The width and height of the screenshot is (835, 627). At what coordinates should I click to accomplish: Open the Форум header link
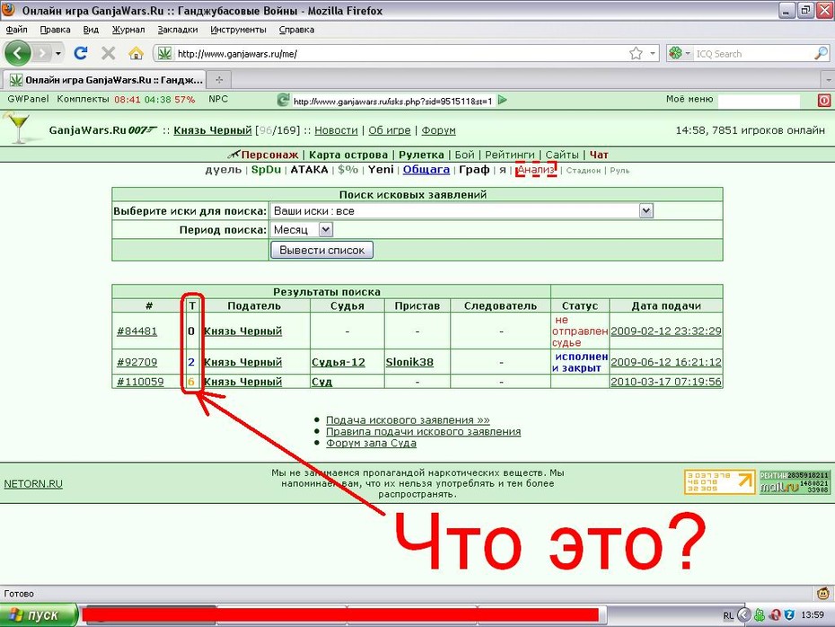(438, 130)
